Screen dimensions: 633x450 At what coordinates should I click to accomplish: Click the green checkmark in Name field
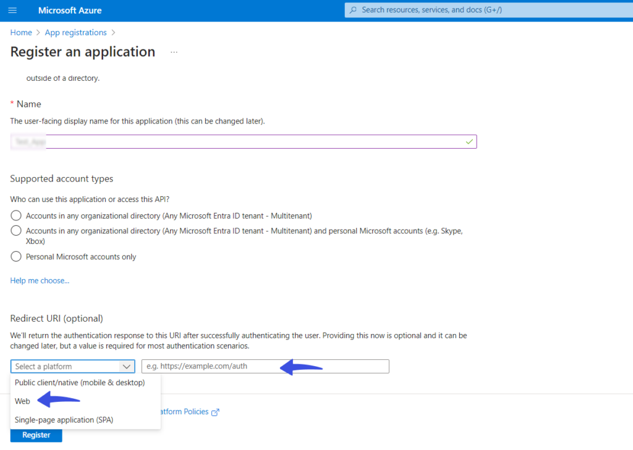point(469,141)
